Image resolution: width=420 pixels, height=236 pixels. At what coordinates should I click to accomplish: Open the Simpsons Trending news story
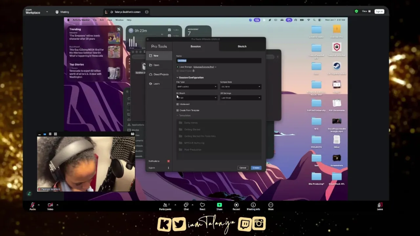(94, 37)
